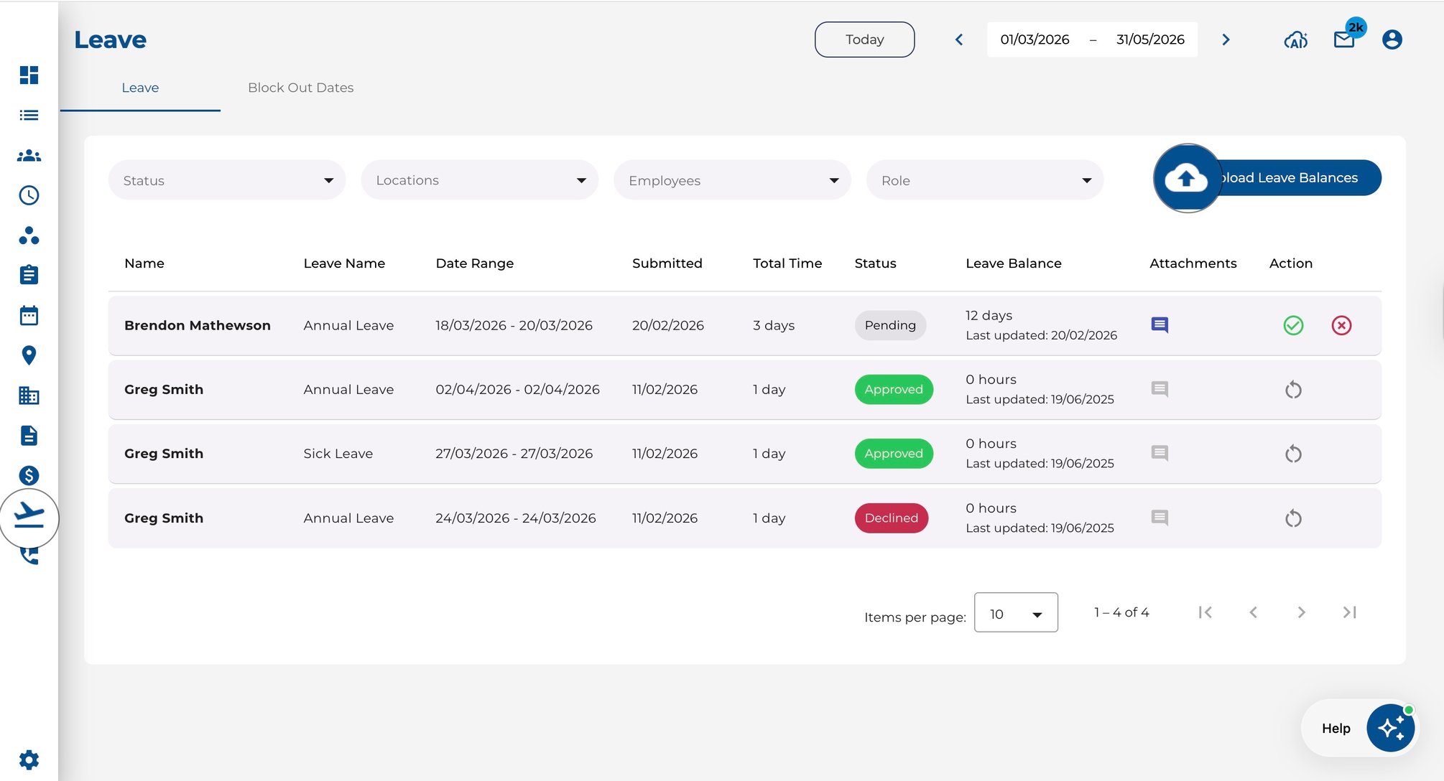Viewport: 1444px width, 781px height.
Task: View attachment comment for Brendon Mathewson
Action: click(x=1160, y=325)
